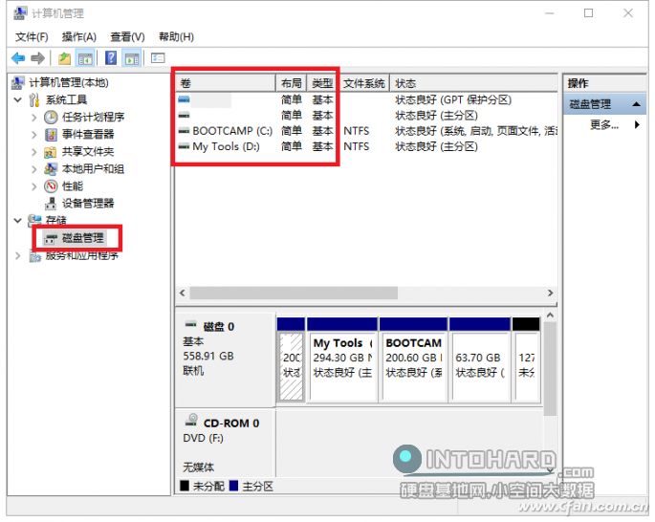Open 任务计划程序 in the tree
Viewport: 655px width, 522px height.
[93, 118]
